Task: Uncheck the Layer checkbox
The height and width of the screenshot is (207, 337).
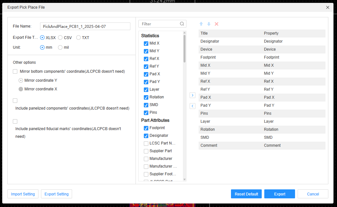Action: [x=146, y=90]
